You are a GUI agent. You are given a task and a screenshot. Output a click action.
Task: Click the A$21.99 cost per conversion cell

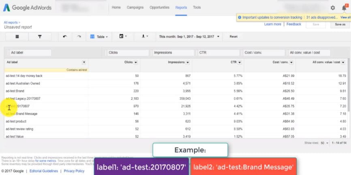(289, 76)
